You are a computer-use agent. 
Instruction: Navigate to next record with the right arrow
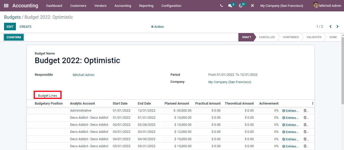click(337, 26)
